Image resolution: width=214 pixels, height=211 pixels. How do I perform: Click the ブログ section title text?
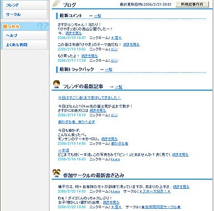[x=69, y=5]
